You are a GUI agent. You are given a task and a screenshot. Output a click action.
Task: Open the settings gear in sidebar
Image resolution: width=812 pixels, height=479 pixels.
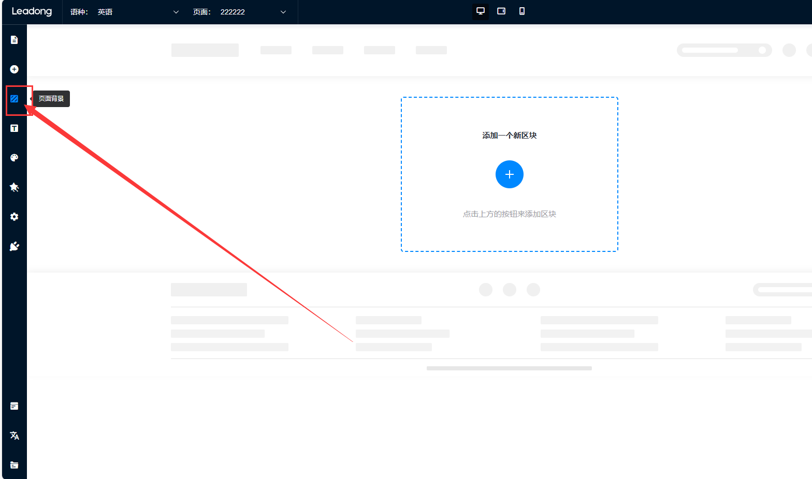(x=15, y=217)
